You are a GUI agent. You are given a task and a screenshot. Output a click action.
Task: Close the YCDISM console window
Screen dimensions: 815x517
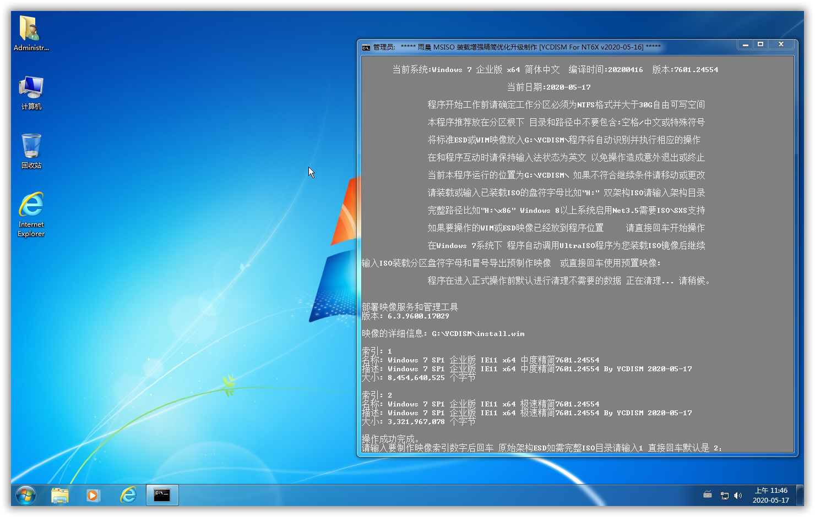click(x=781, y=45)
